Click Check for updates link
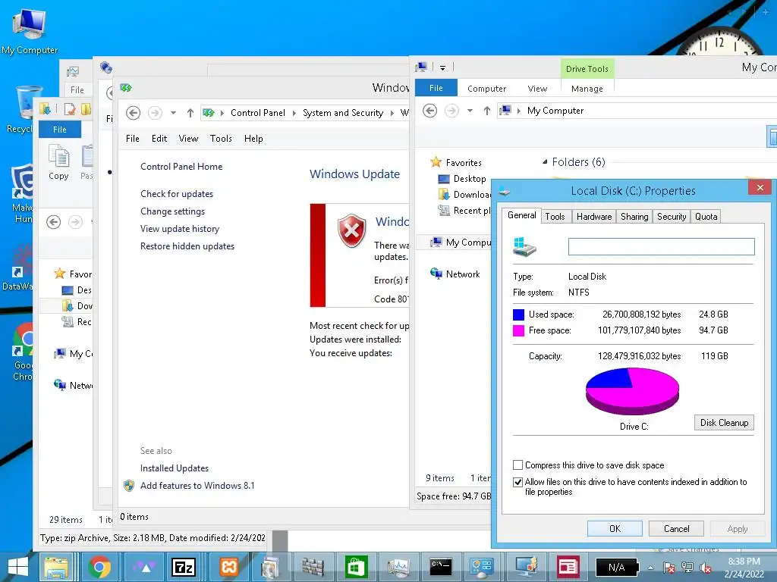 click(176, 194)
